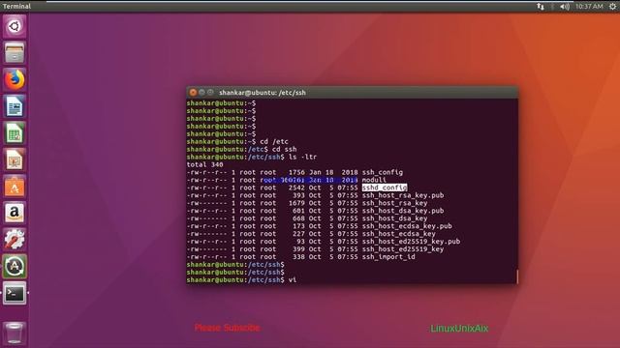Open the volume indicator in top bar
The width and height of the screenshot is (620, 348).
565,7
